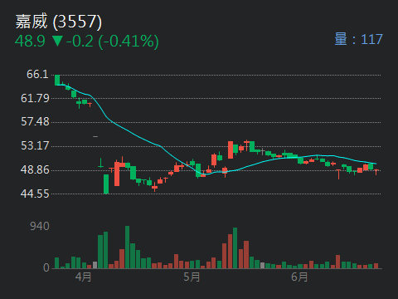Click the 44.55 price axis label
398x299 pixels.
point(35,194)
